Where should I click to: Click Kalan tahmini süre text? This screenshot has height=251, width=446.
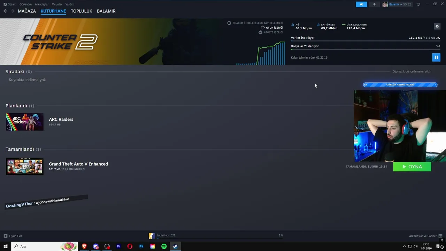pos(309,58)
